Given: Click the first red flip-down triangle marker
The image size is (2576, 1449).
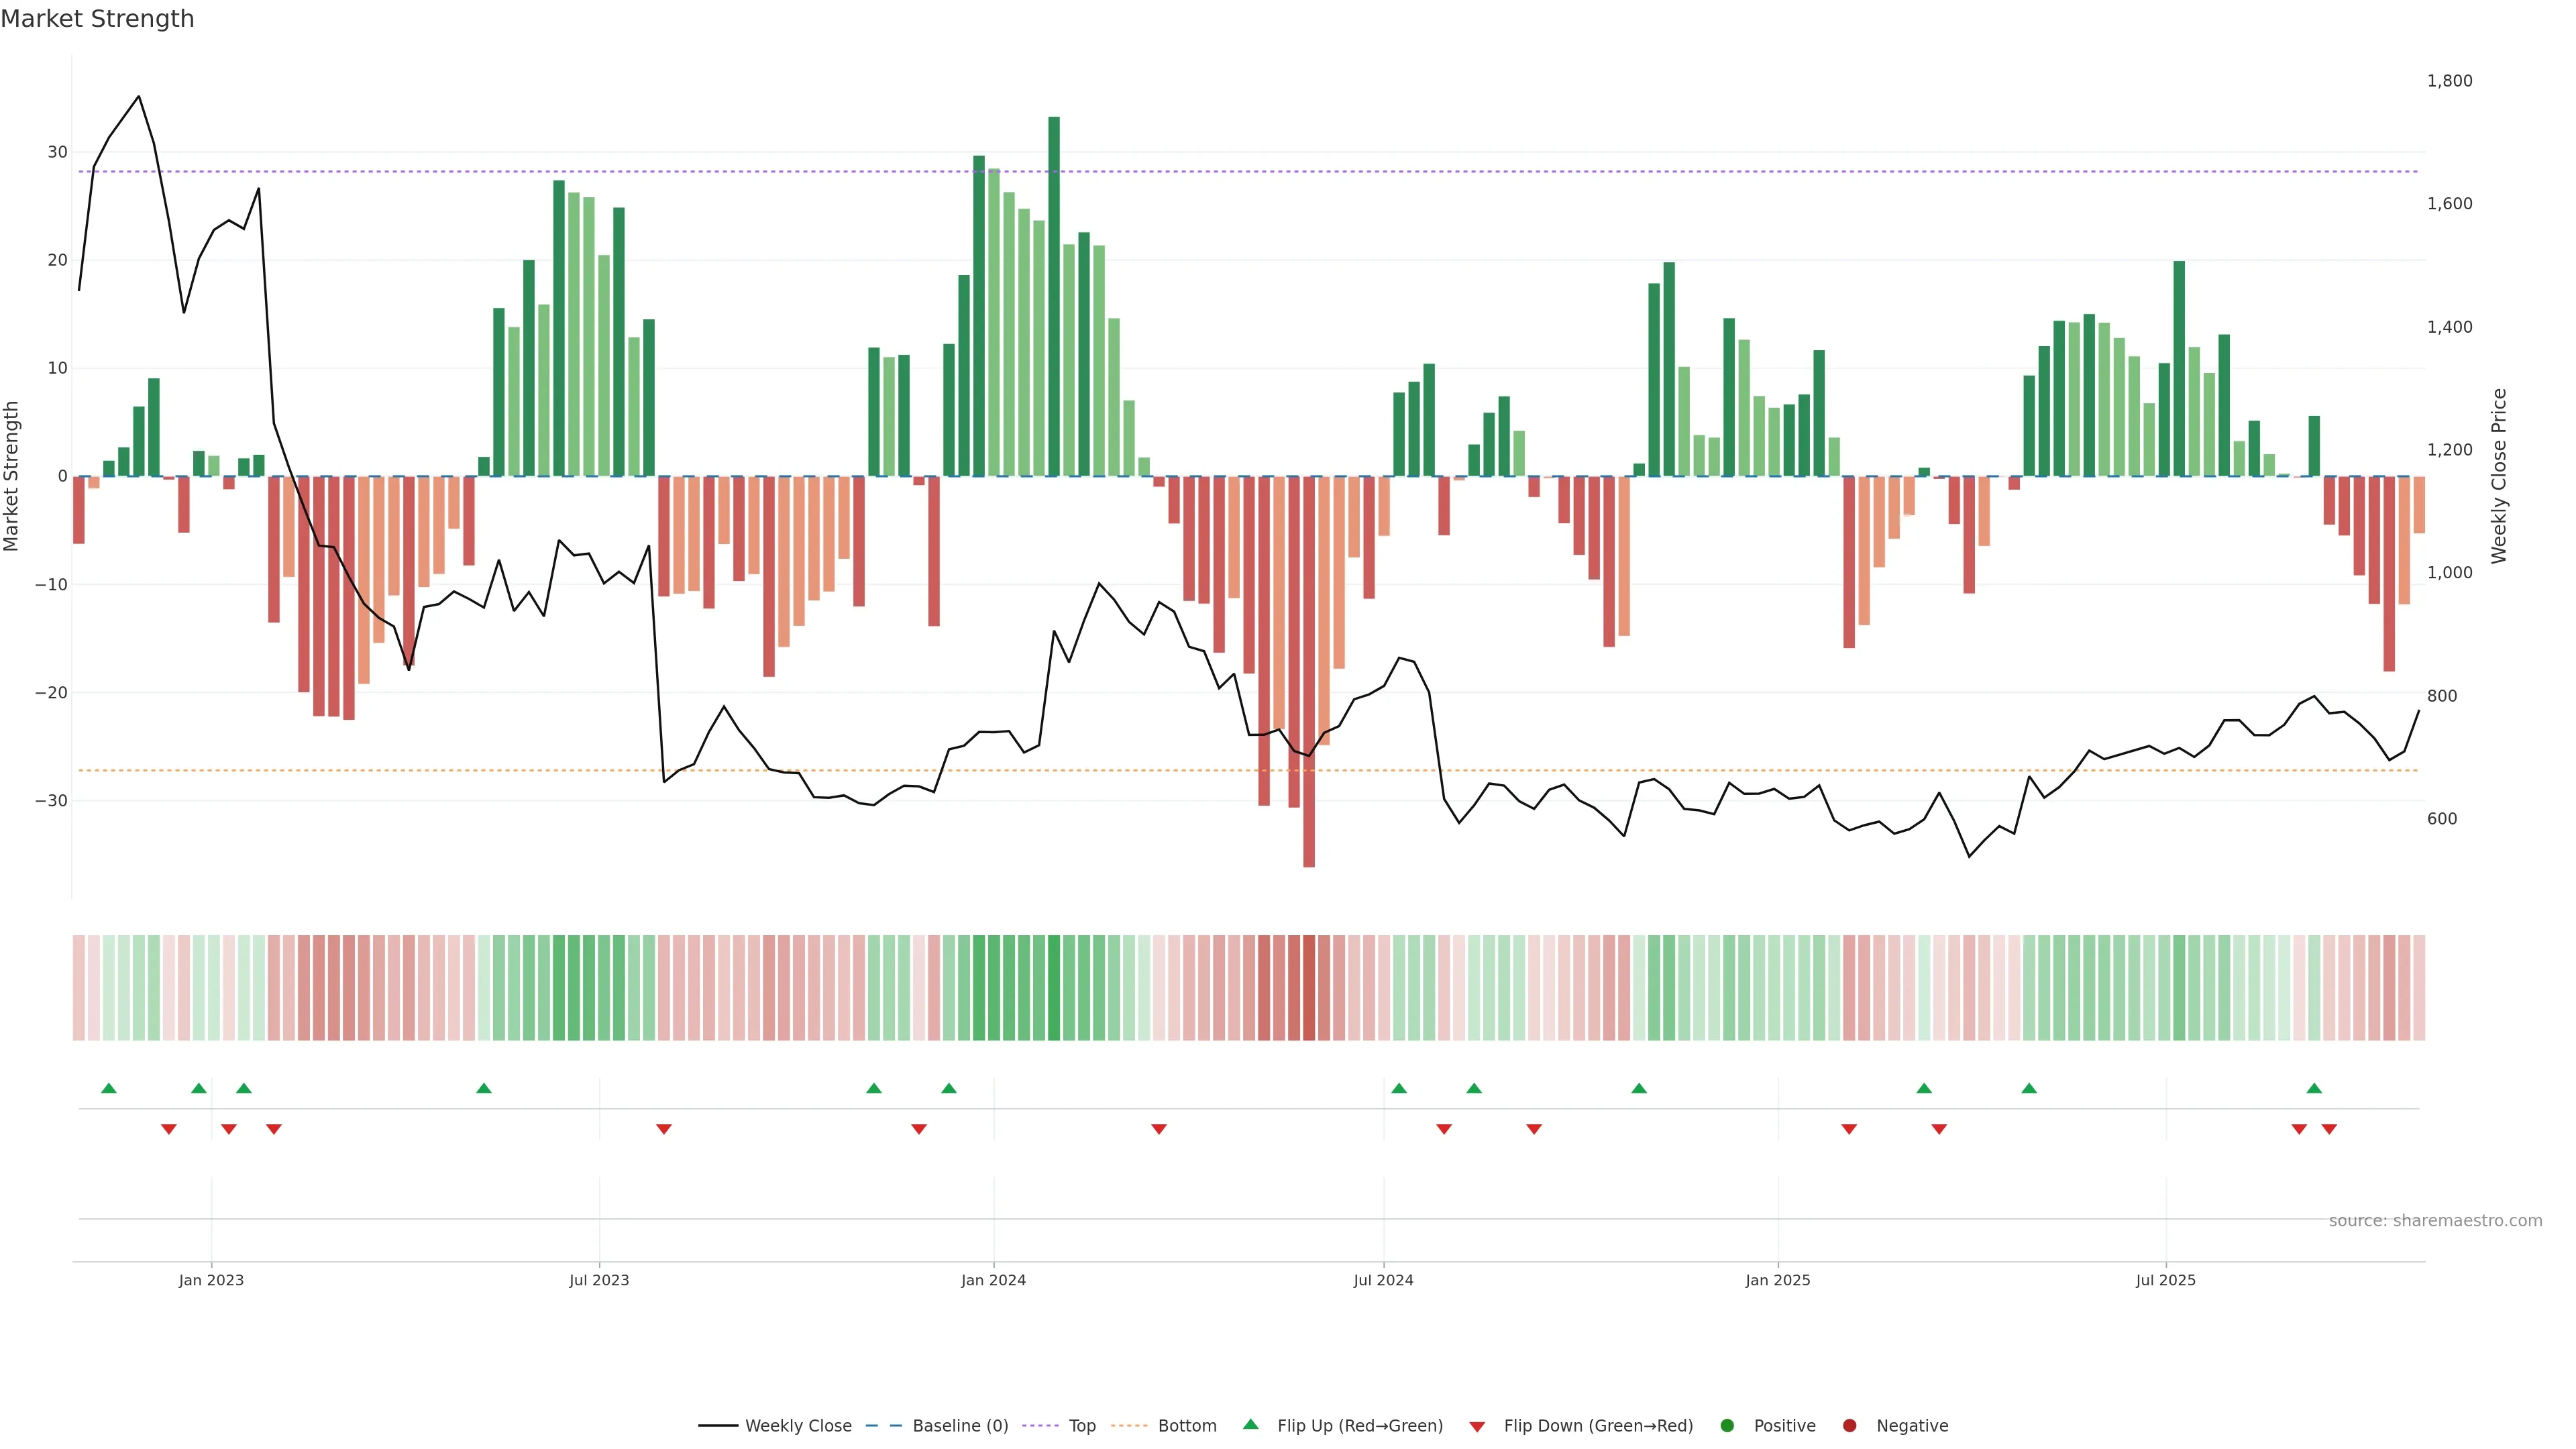Looking at the screenshot, I should point(169,1129).
